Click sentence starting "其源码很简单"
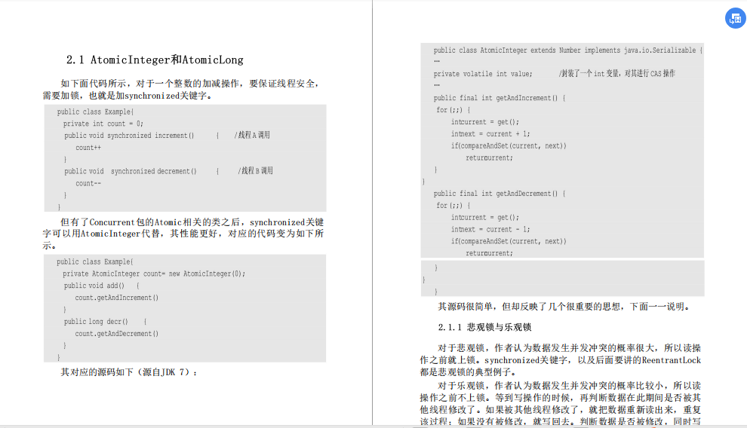 tap(564, 307)
